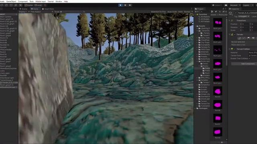Open the GameObject menu
257x144 pixels.
pos(11,1)
